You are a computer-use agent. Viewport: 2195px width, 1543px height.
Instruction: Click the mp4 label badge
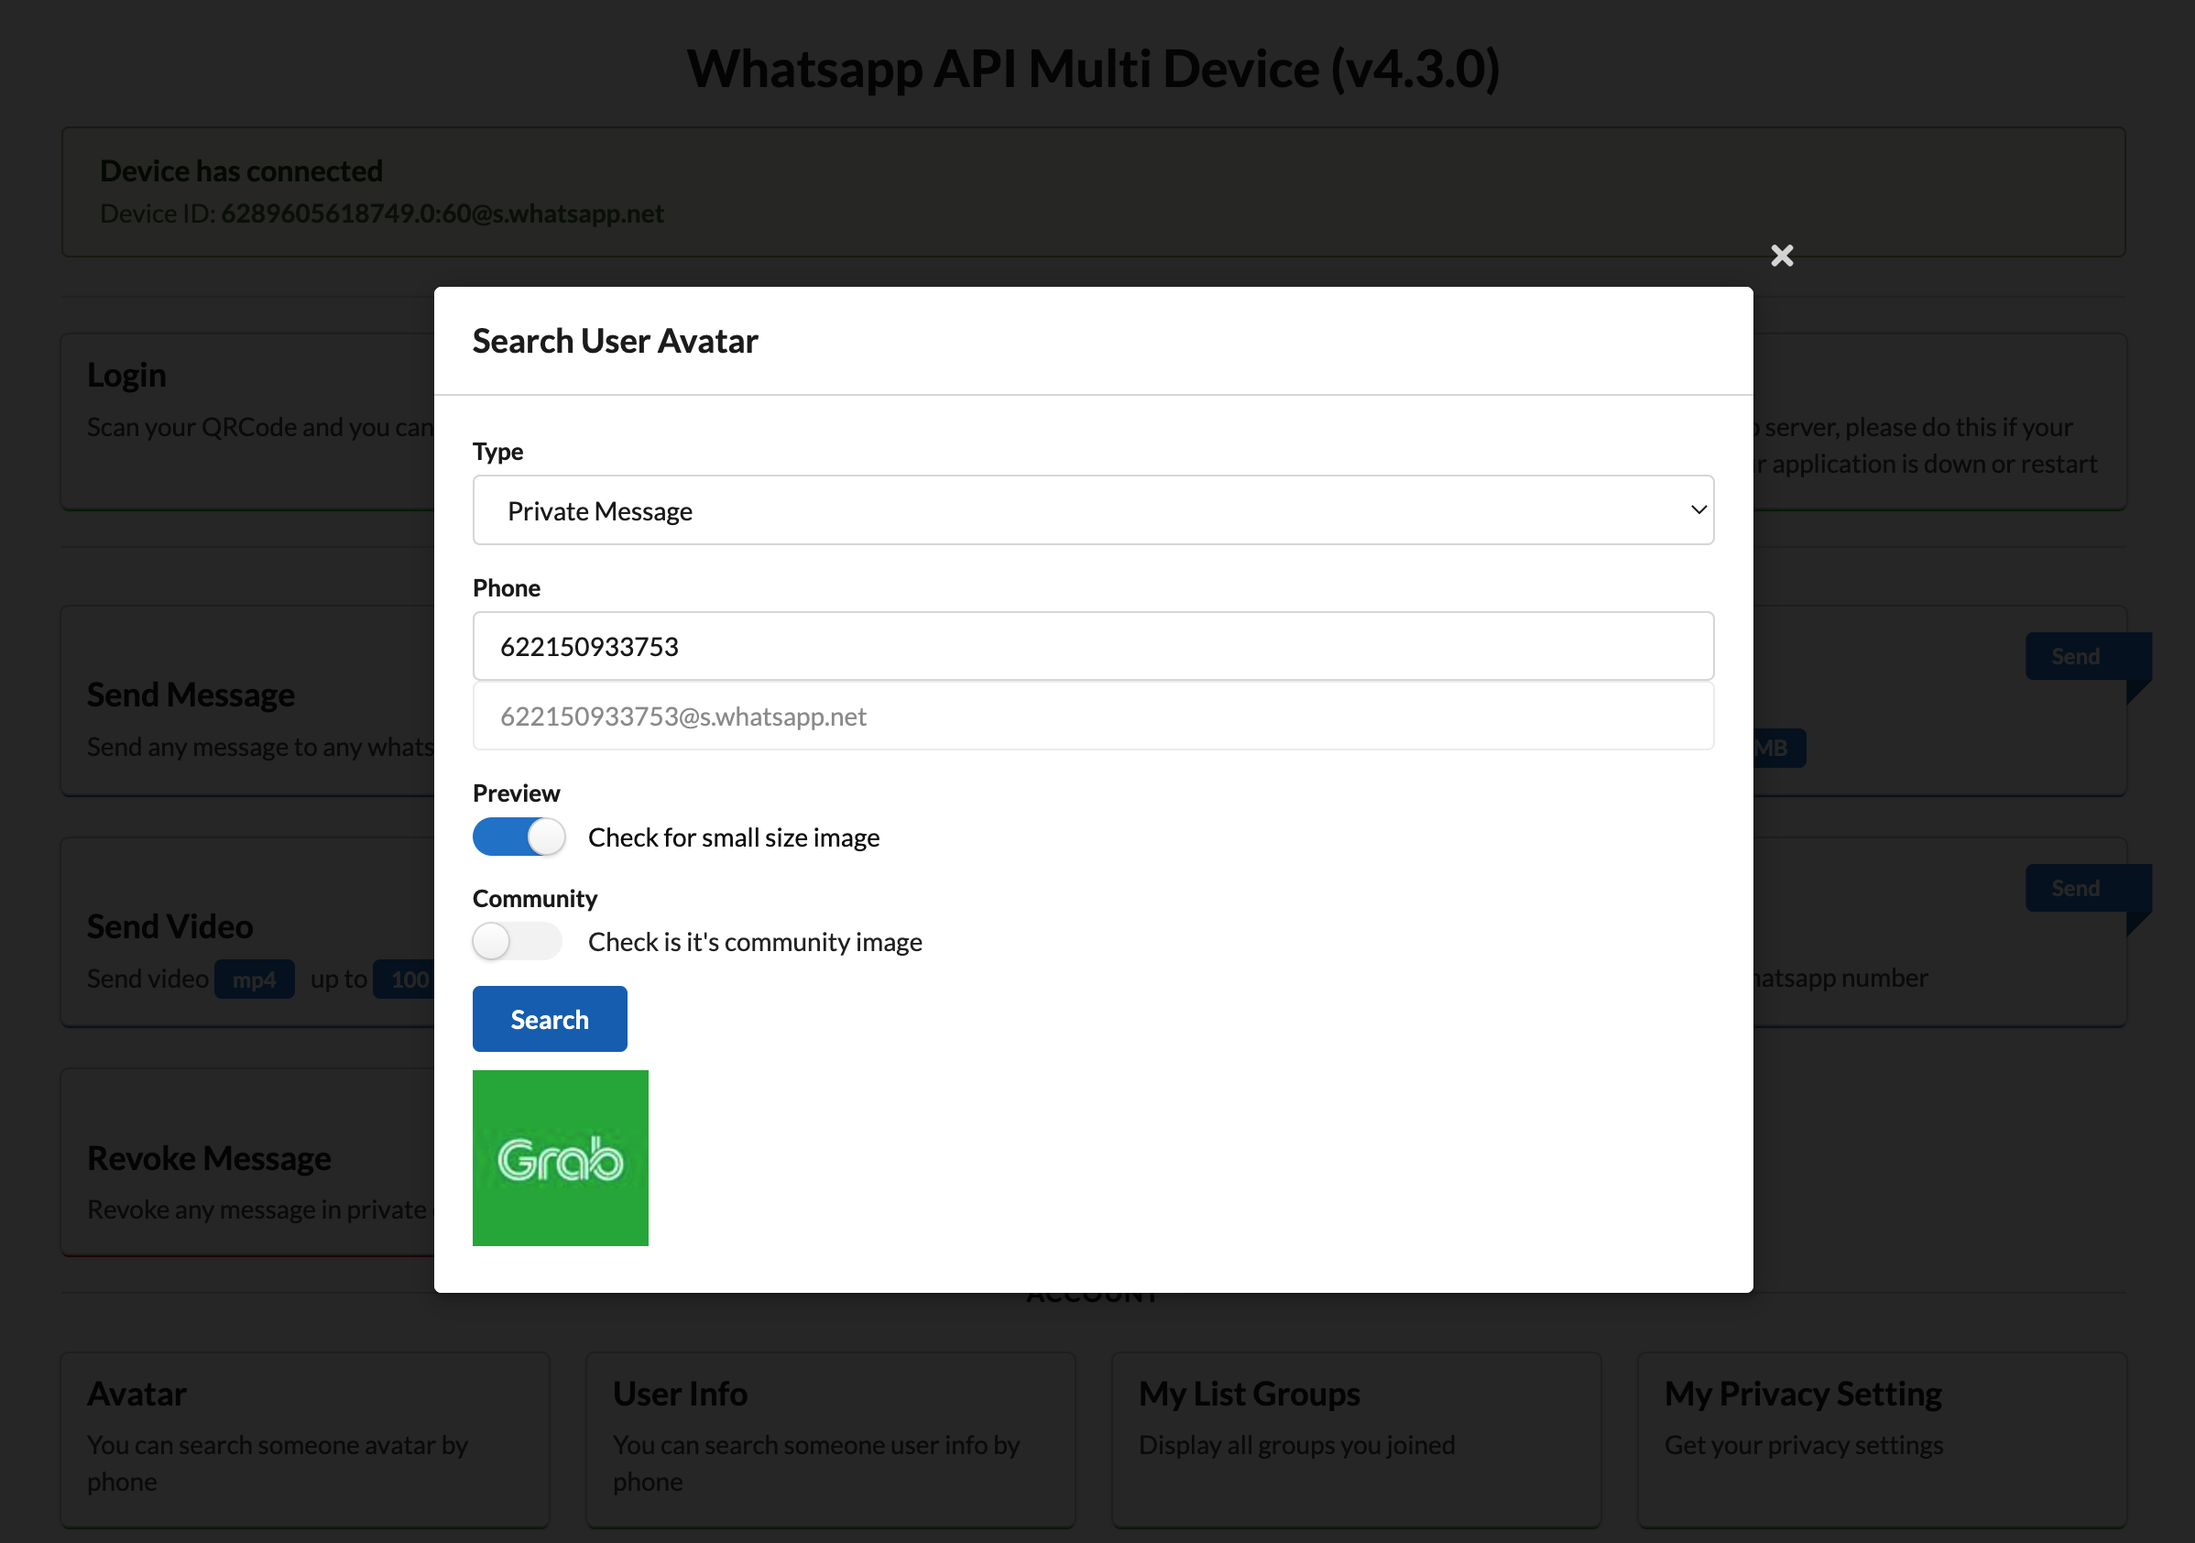click(x=254, y=979)
